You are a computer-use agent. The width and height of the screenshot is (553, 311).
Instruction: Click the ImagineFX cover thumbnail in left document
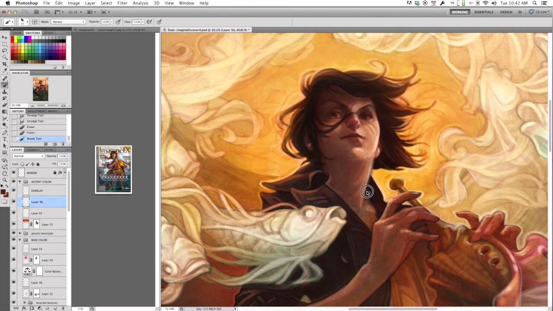tap(114, 169)
